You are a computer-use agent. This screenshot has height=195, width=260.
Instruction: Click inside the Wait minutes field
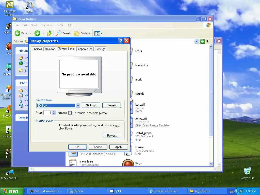[x=48, y=113]
